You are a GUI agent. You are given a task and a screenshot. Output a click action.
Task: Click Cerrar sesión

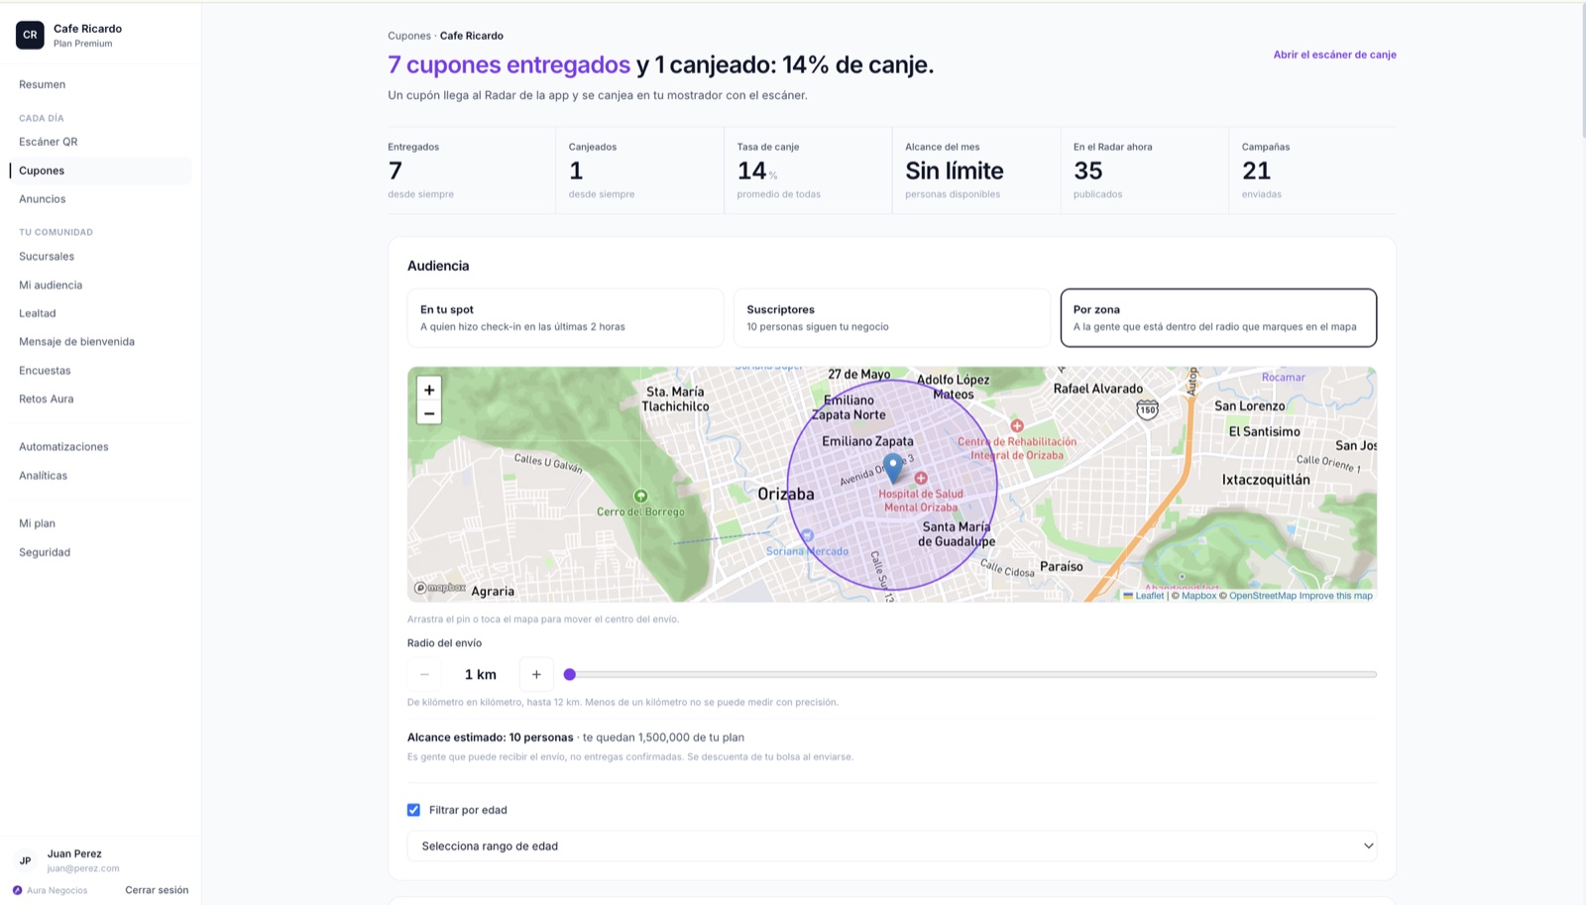(x=157, y=890)
